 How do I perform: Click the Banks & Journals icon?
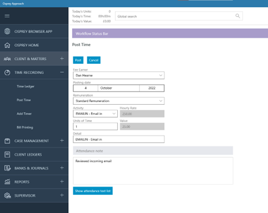7,168
